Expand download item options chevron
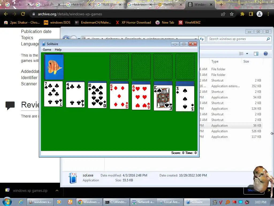 click(x=57, y=191)
